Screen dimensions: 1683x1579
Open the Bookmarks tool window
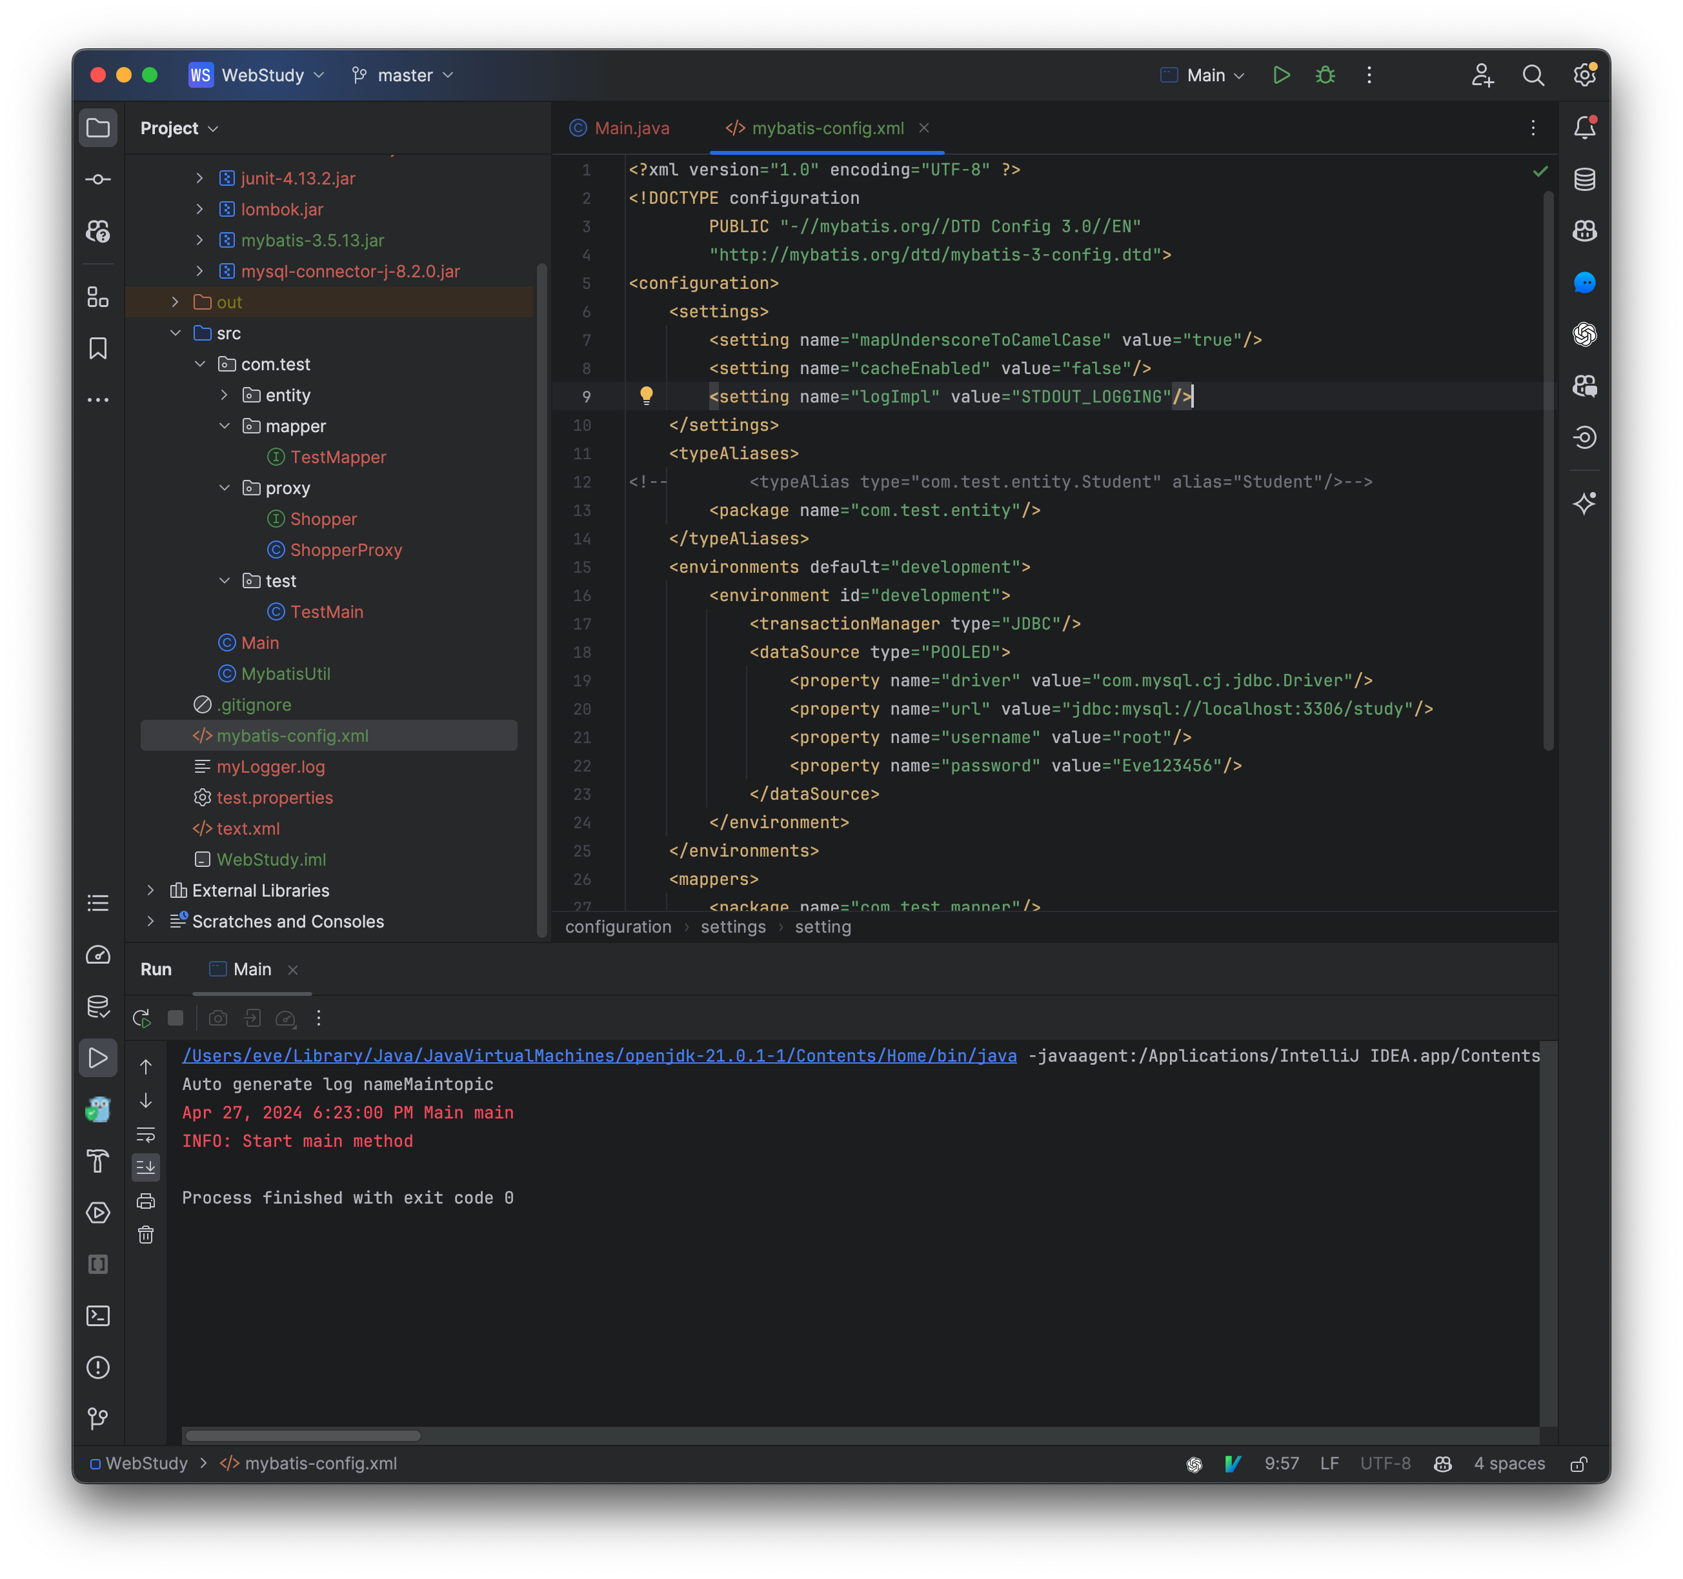(98, 348)
